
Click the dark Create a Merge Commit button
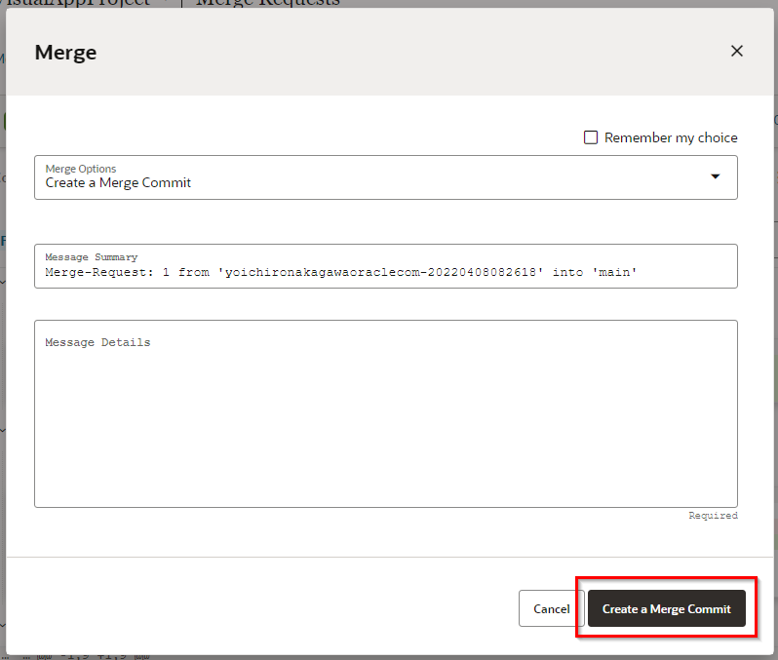tap(666, 608)
